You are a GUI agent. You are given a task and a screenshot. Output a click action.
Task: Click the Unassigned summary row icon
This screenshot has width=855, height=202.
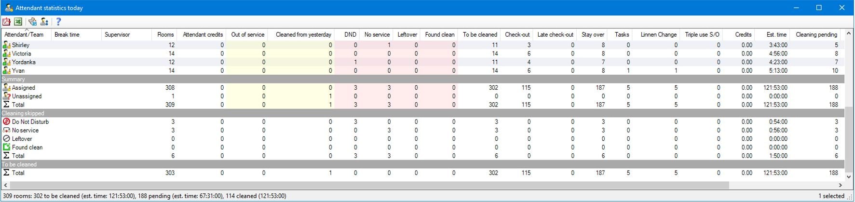[x=6, y=96]
